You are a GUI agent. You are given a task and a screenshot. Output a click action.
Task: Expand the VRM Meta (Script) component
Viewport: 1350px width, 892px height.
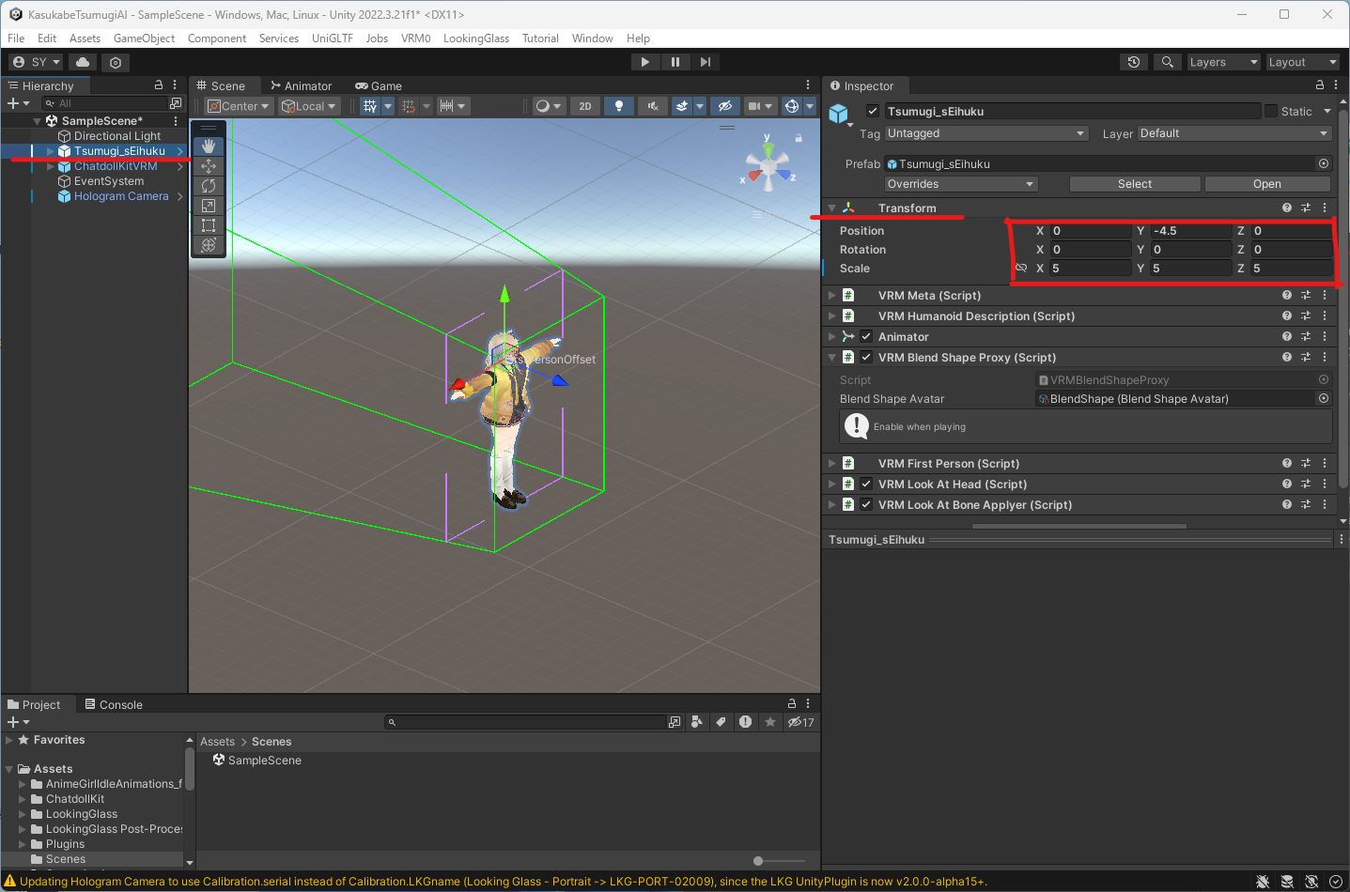click(x=832, y=296)
